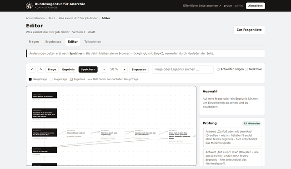The height and width of the screenshot is (169, 291).
Task: Select the 'Hast du einen Führerschein' node
Action: (x=45, y=134)
